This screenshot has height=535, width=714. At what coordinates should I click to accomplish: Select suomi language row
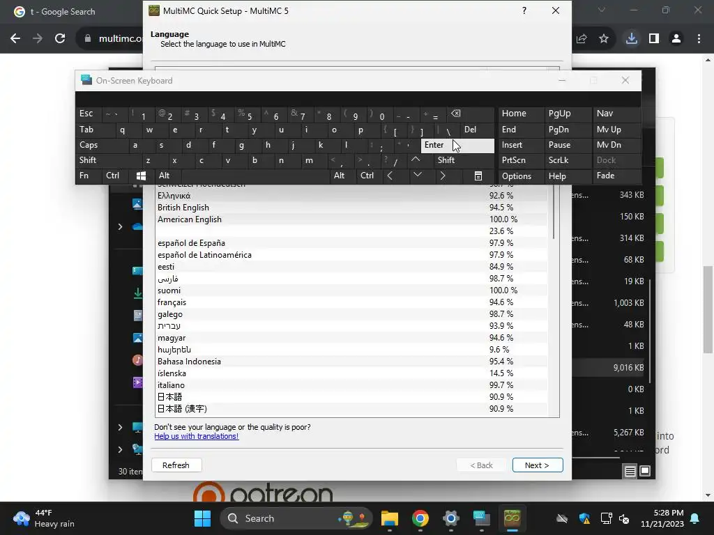(351, 290)
